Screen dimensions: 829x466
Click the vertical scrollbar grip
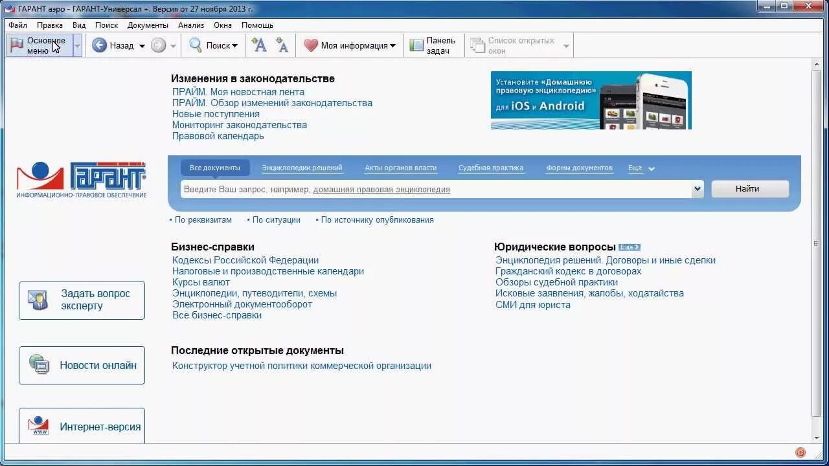point(817,243)
